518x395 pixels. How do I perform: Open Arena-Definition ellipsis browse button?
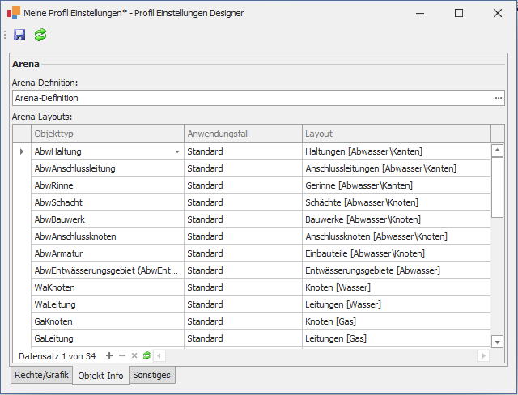(x=499, y=98)
